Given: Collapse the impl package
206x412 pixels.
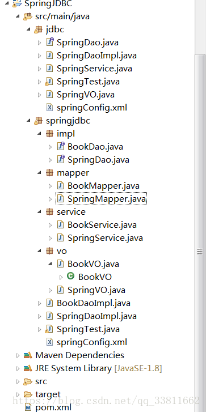Looking at the screenshot, I should (x=40, y=134).
